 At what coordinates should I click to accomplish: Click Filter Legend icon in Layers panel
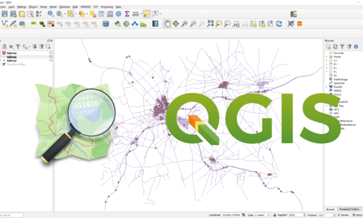click(x=18, y=46)
